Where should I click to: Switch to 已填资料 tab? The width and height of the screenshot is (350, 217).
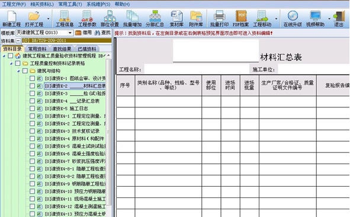87,49
